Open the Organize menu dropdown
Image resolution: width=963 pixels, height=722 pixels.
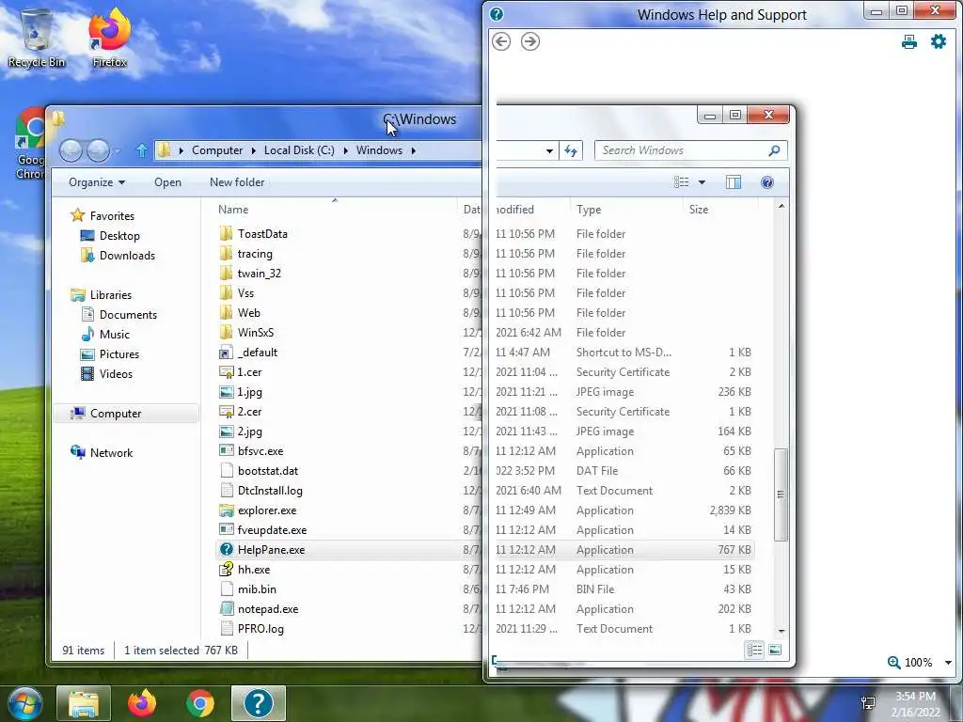click(x=97, y=182)
